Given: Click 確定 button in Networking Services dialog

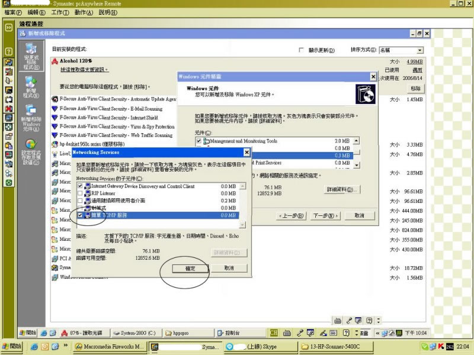Looking at the screenshot, I should coord(190,269).
